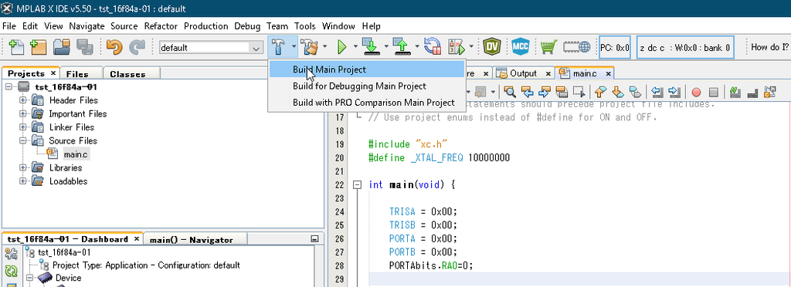Image resolution: width=791 pixels, height=287 pixels.
Task: Click the Find Selection magnifier icon in editor
Action: [510, 92]
